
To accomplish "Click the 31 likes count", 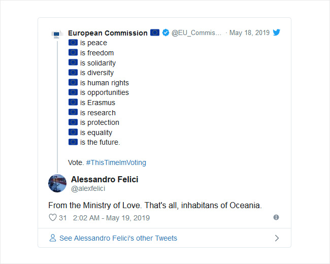I will [x=63, y=218].
